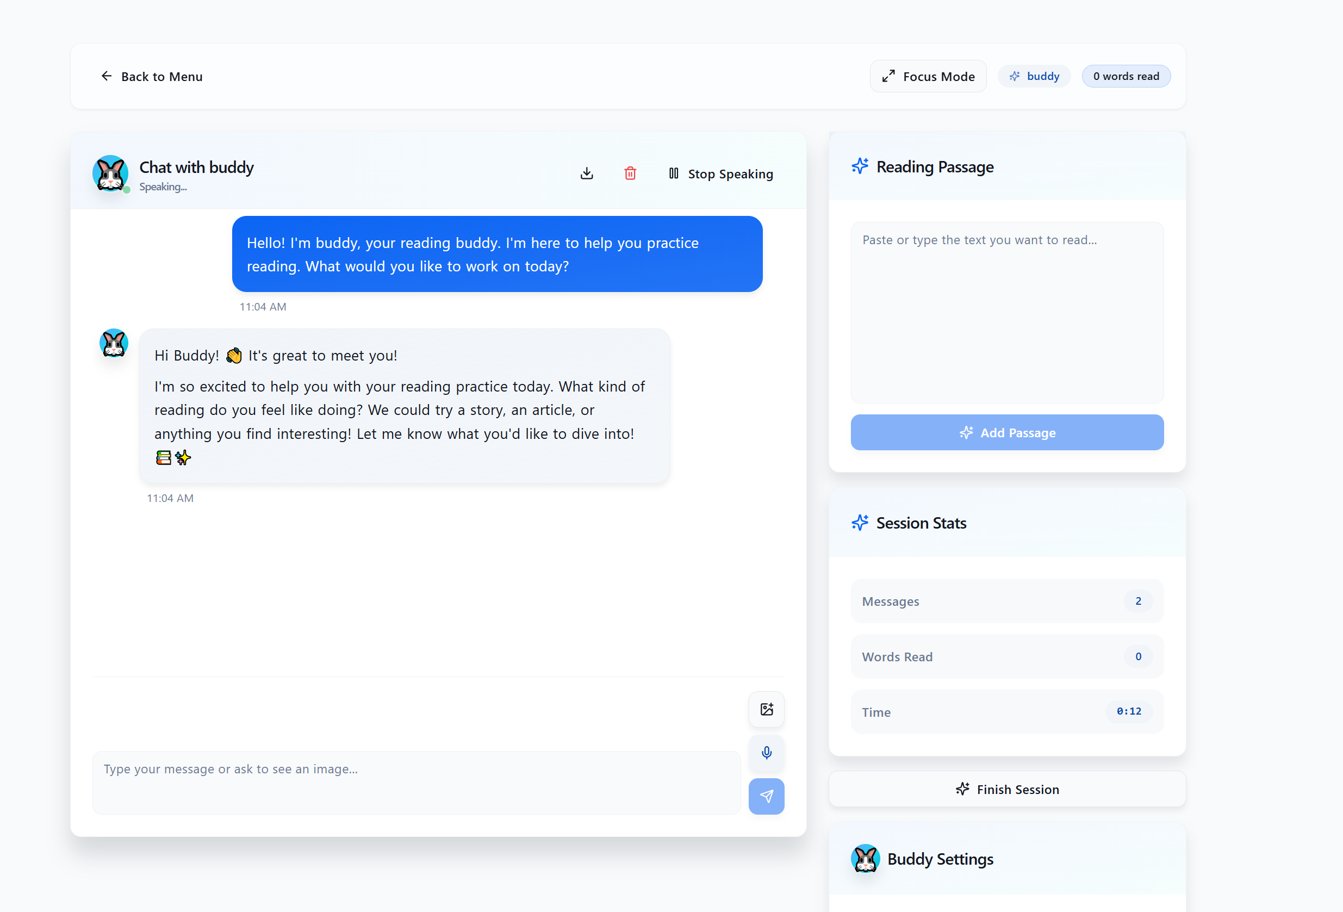This screenshot has width=1343, height=912.
Task: Click the paper plane send icon
Action: click(x=766, y=796)
